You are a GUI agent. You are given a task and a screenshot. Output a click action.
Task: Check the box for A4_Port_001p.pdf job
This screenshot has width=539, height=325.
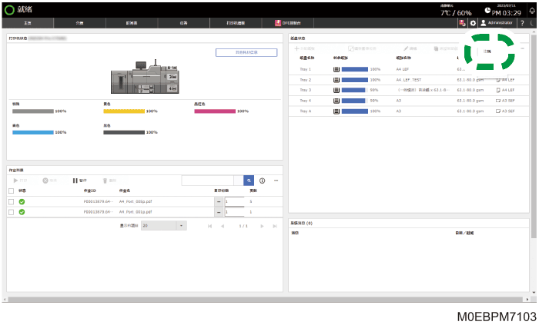click(x=12, y=212)
